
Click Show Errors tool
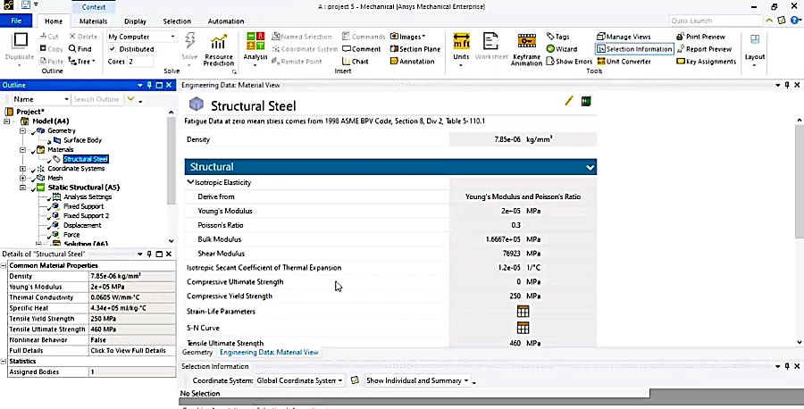point(569,62)
